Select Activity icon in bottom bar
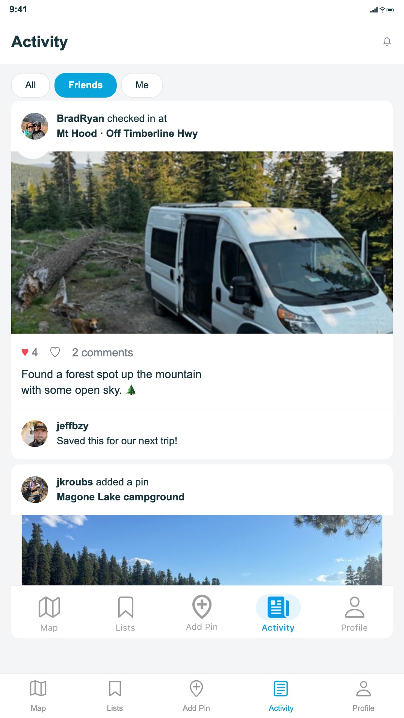 [281, 688]
